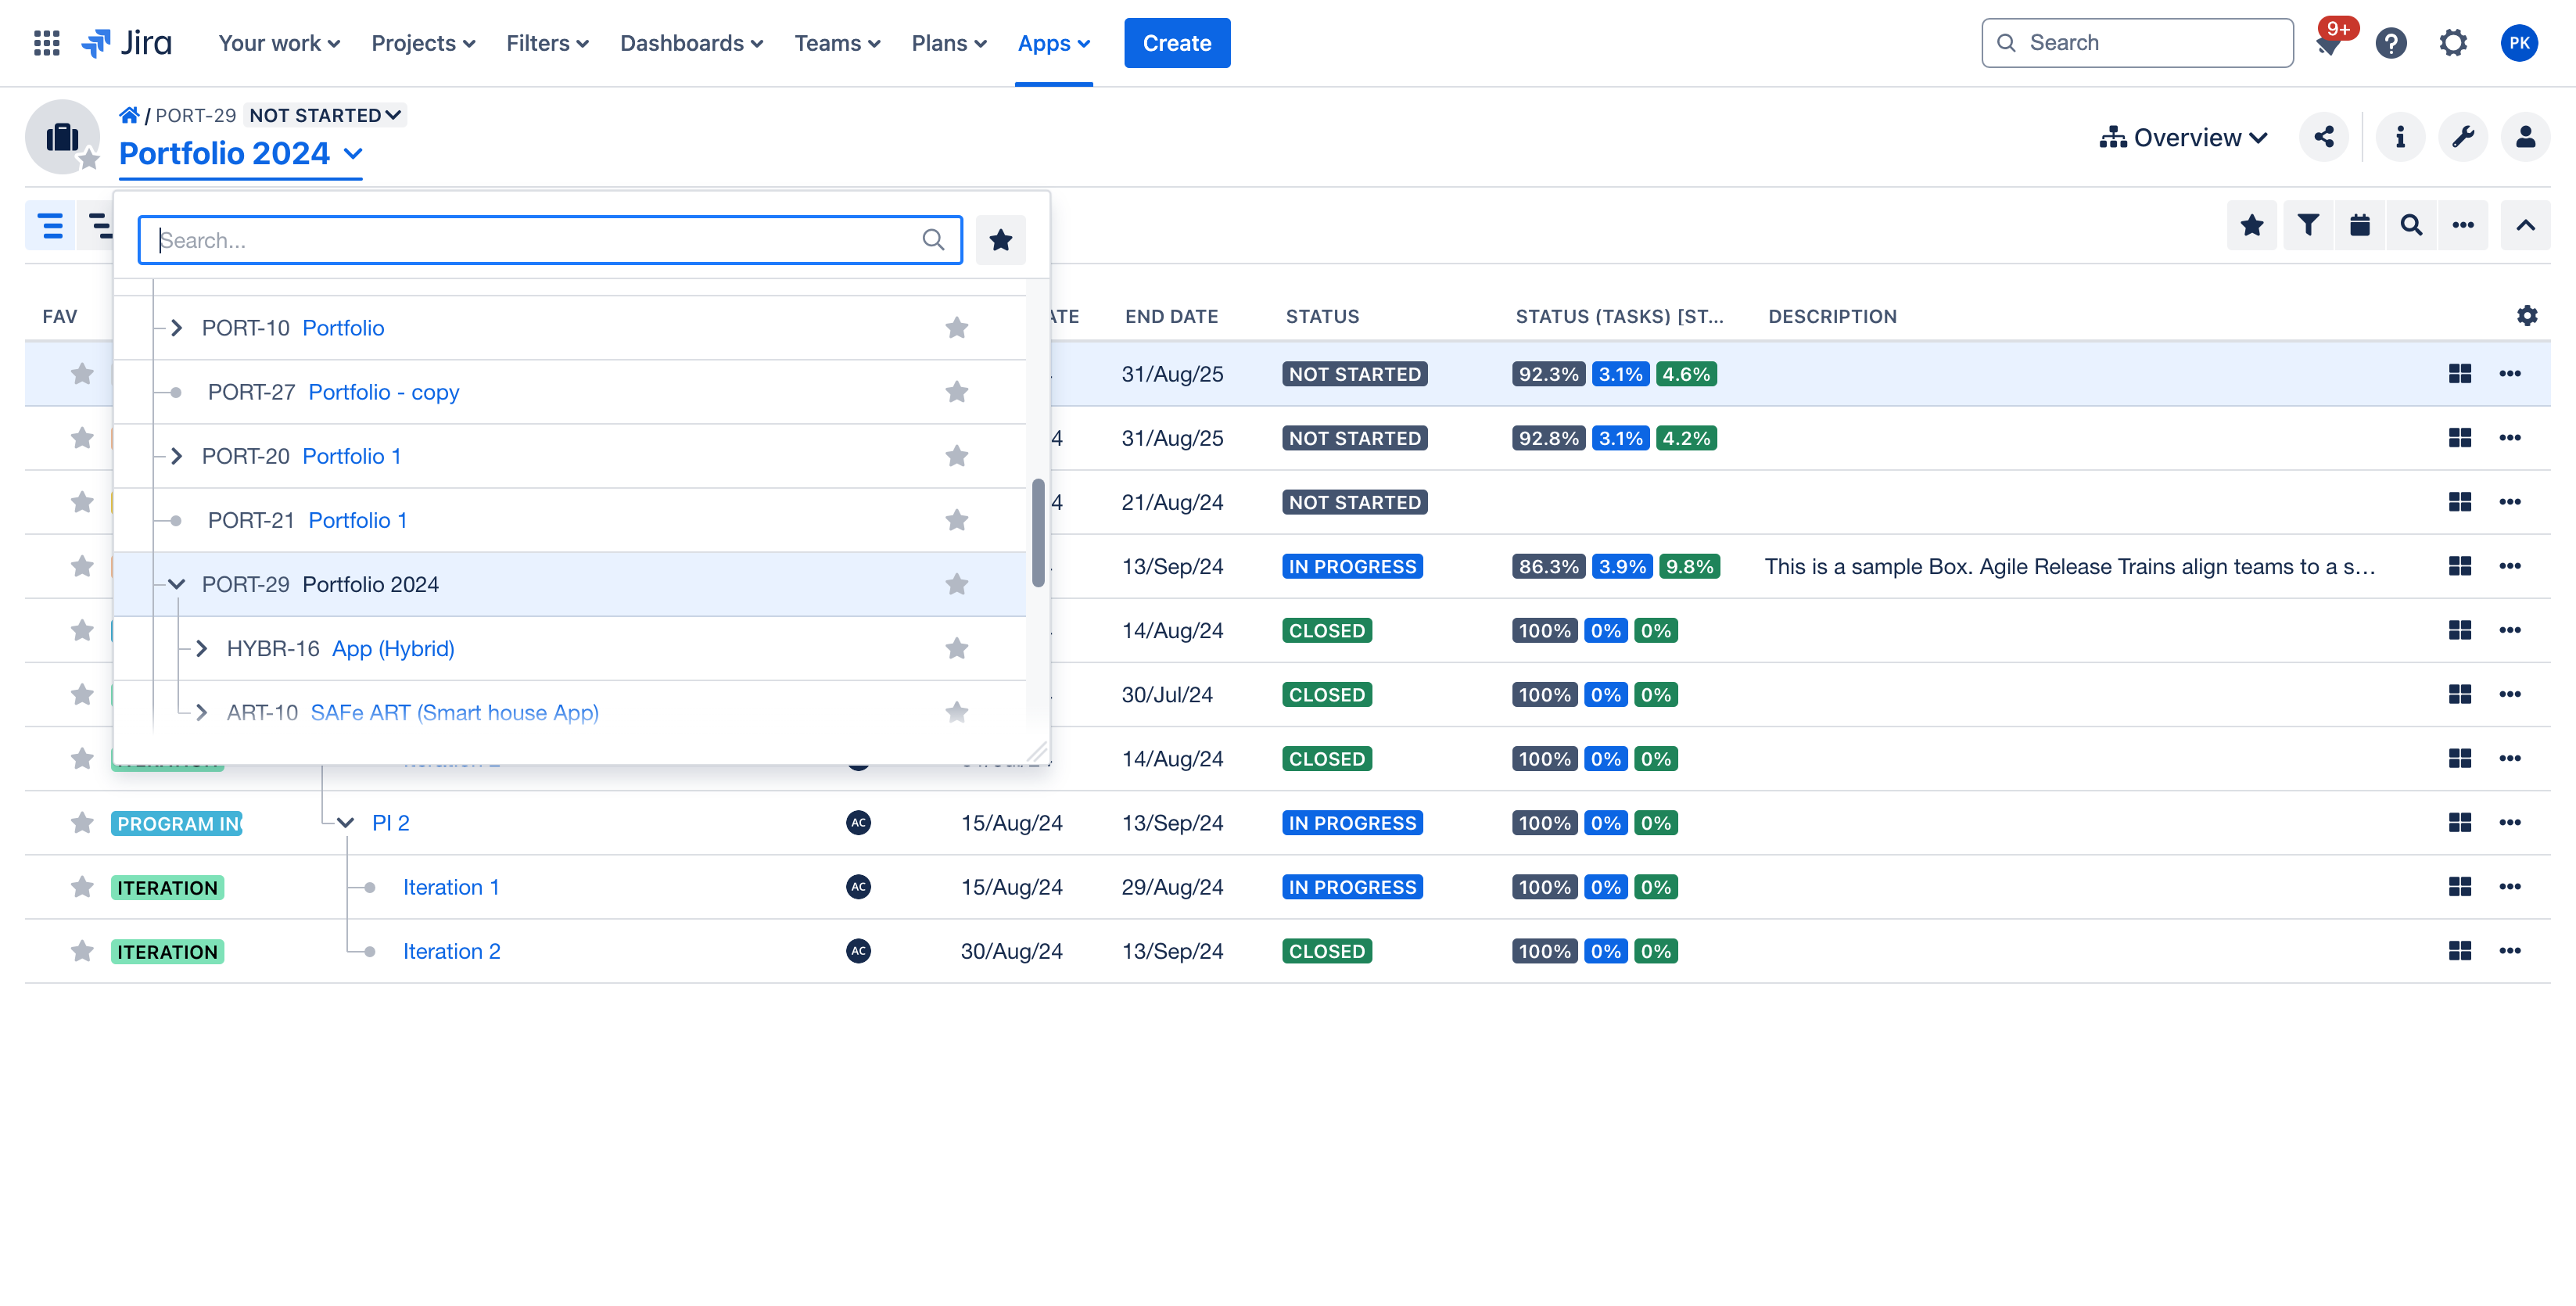Collapse PORT-29 Portfolio 2024 tree node
Screen dimensions: 2576x1306
click(x=177, y=584)
